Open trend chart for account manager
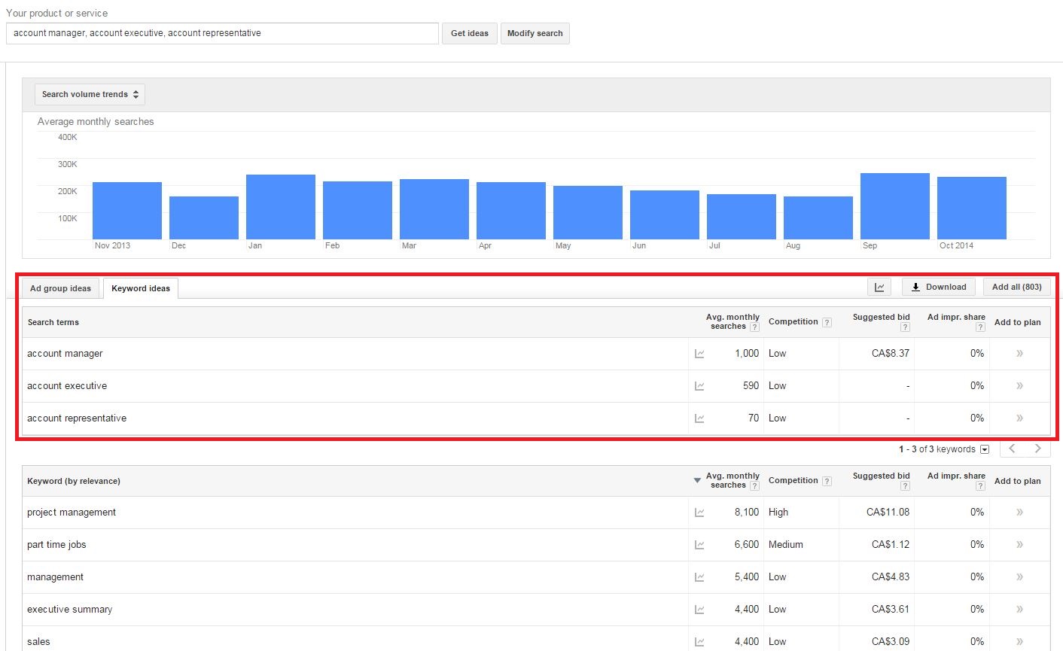 tap(699, 354)
